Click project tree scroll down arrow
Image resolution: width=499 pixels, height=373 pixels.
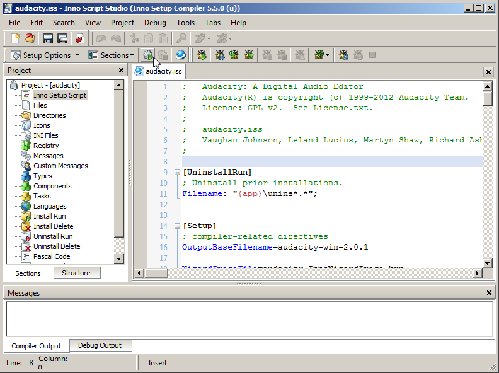coord(119,258)
